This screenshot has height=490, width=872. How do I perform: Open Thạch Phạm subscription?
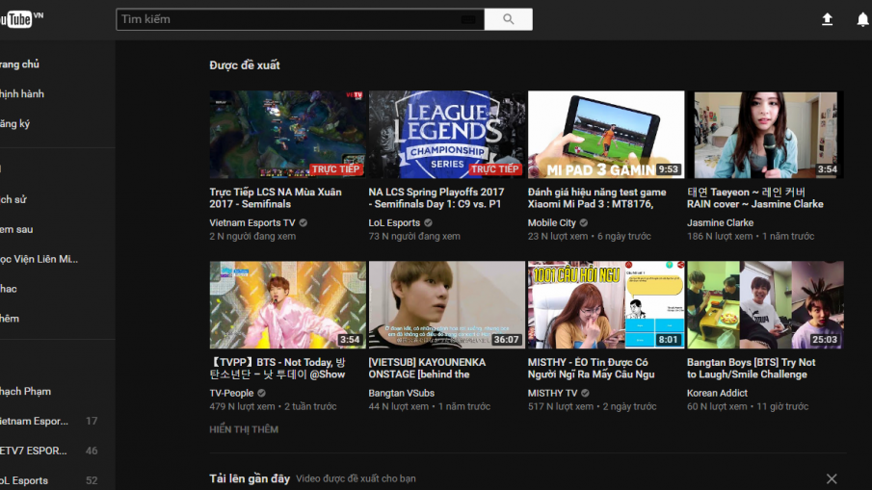[26, 391]
